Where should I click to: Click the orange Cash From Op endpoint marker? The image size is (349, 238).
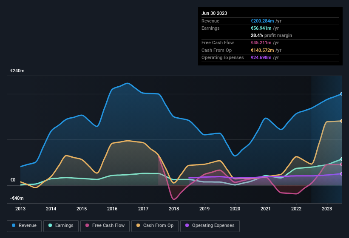[x=342, y=121]
